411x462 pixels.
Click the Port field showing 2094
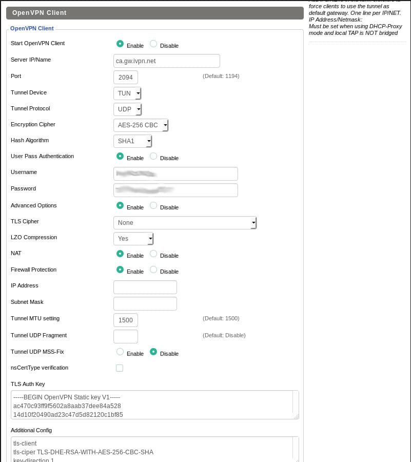pyautogui.click(x=126, y=78)
